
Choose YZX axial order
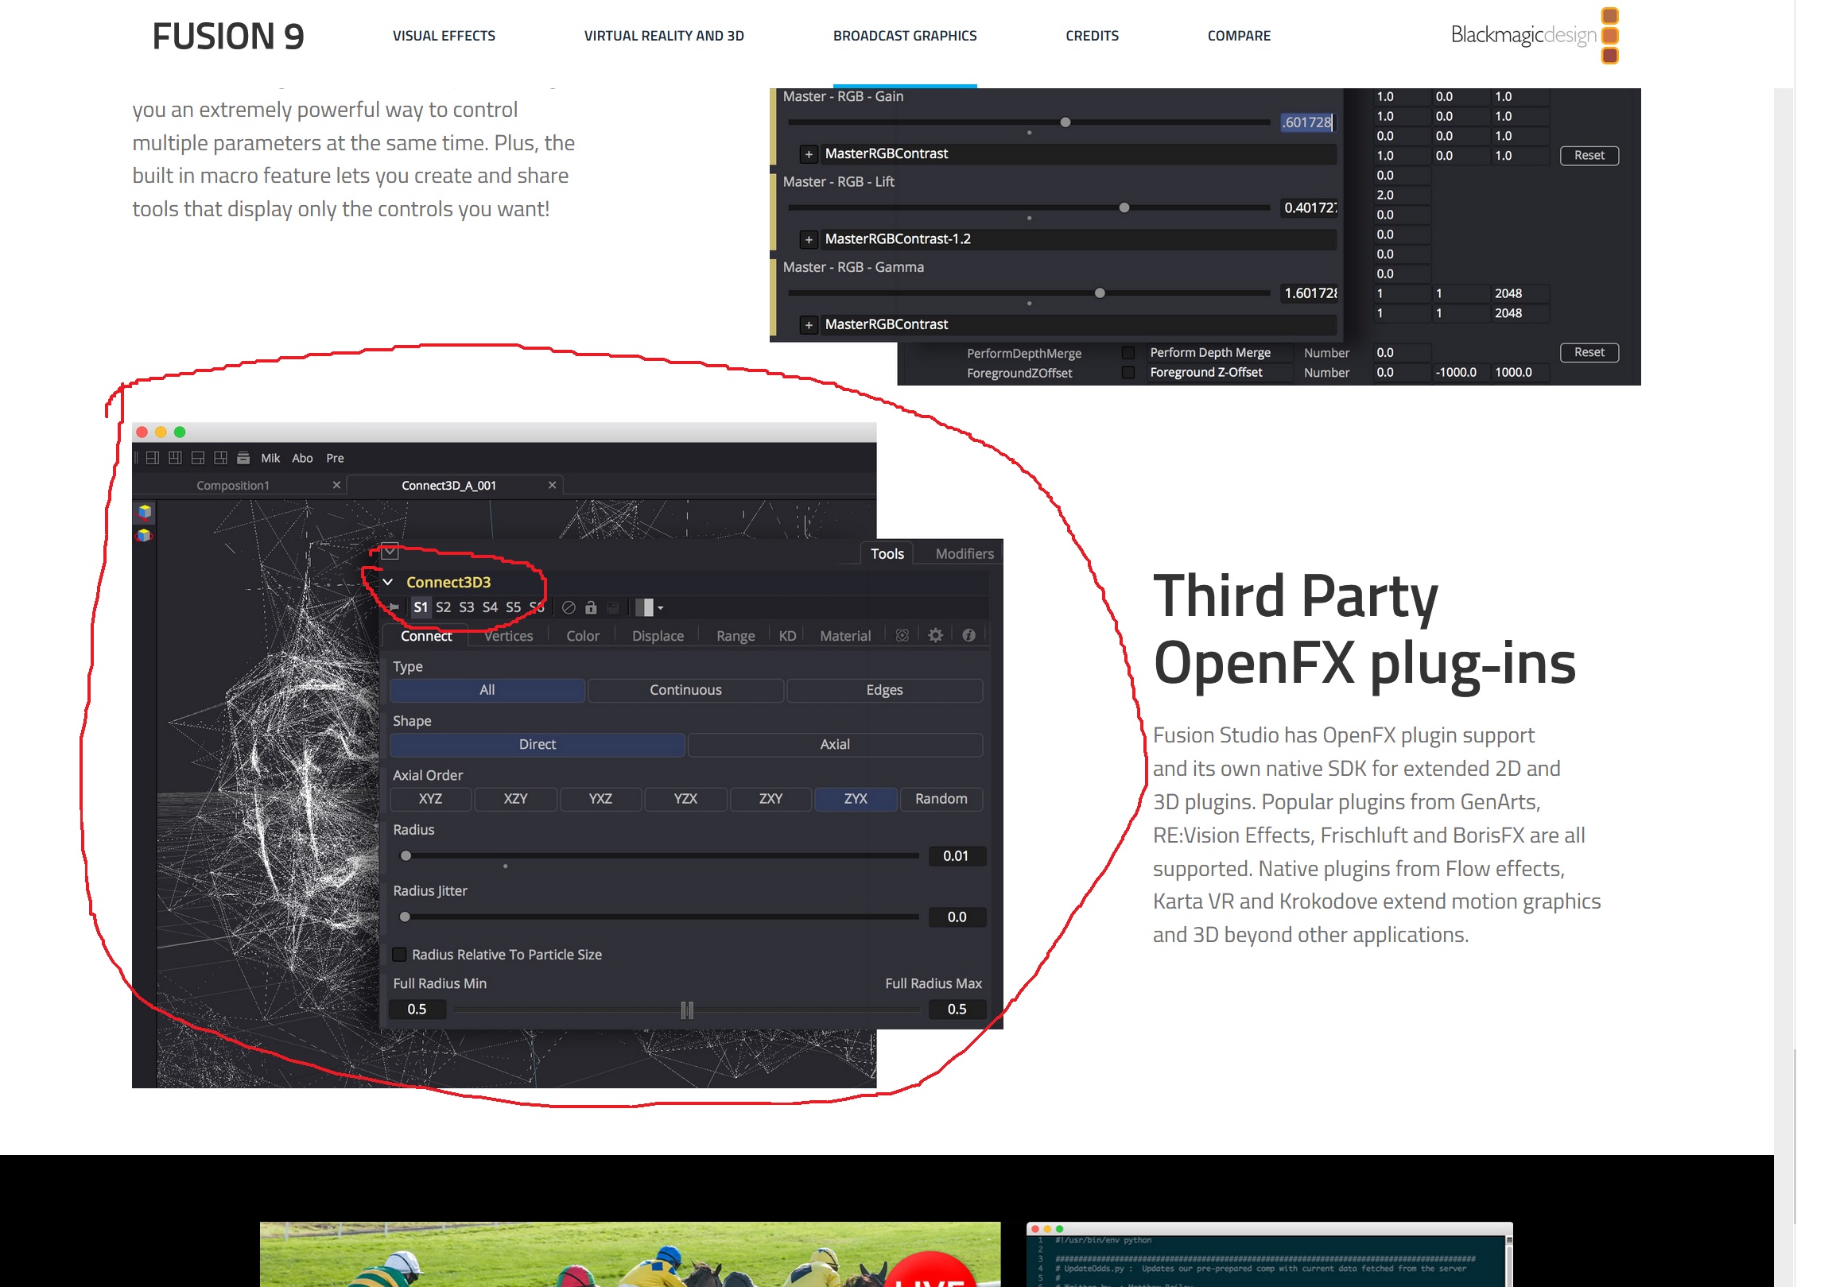(685, 799)
